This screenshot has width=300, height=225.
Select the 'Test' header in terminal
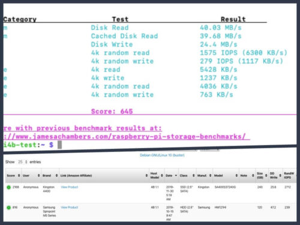(x=120, y=19)
